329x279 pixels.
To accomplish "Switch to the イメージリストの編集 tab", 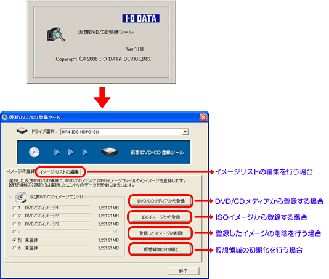I will [60, 172].
